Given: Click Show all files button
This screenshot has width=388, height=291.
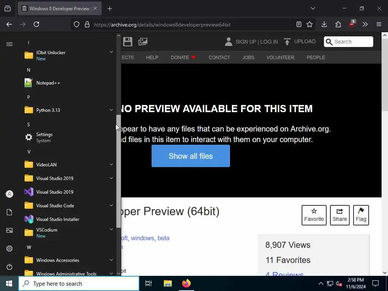Looking at the screenshot, I should [191, 156].
